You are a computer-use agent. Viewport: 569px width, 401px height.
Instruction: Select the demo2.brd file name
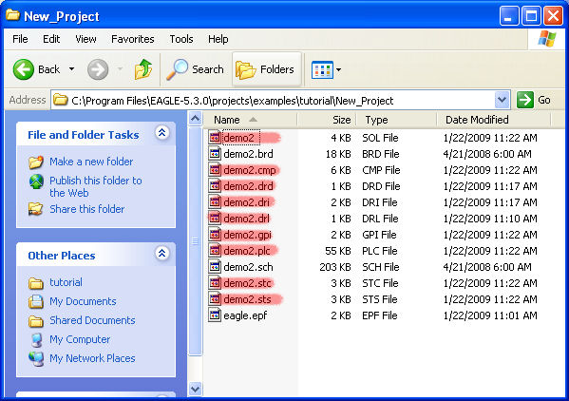248,154
